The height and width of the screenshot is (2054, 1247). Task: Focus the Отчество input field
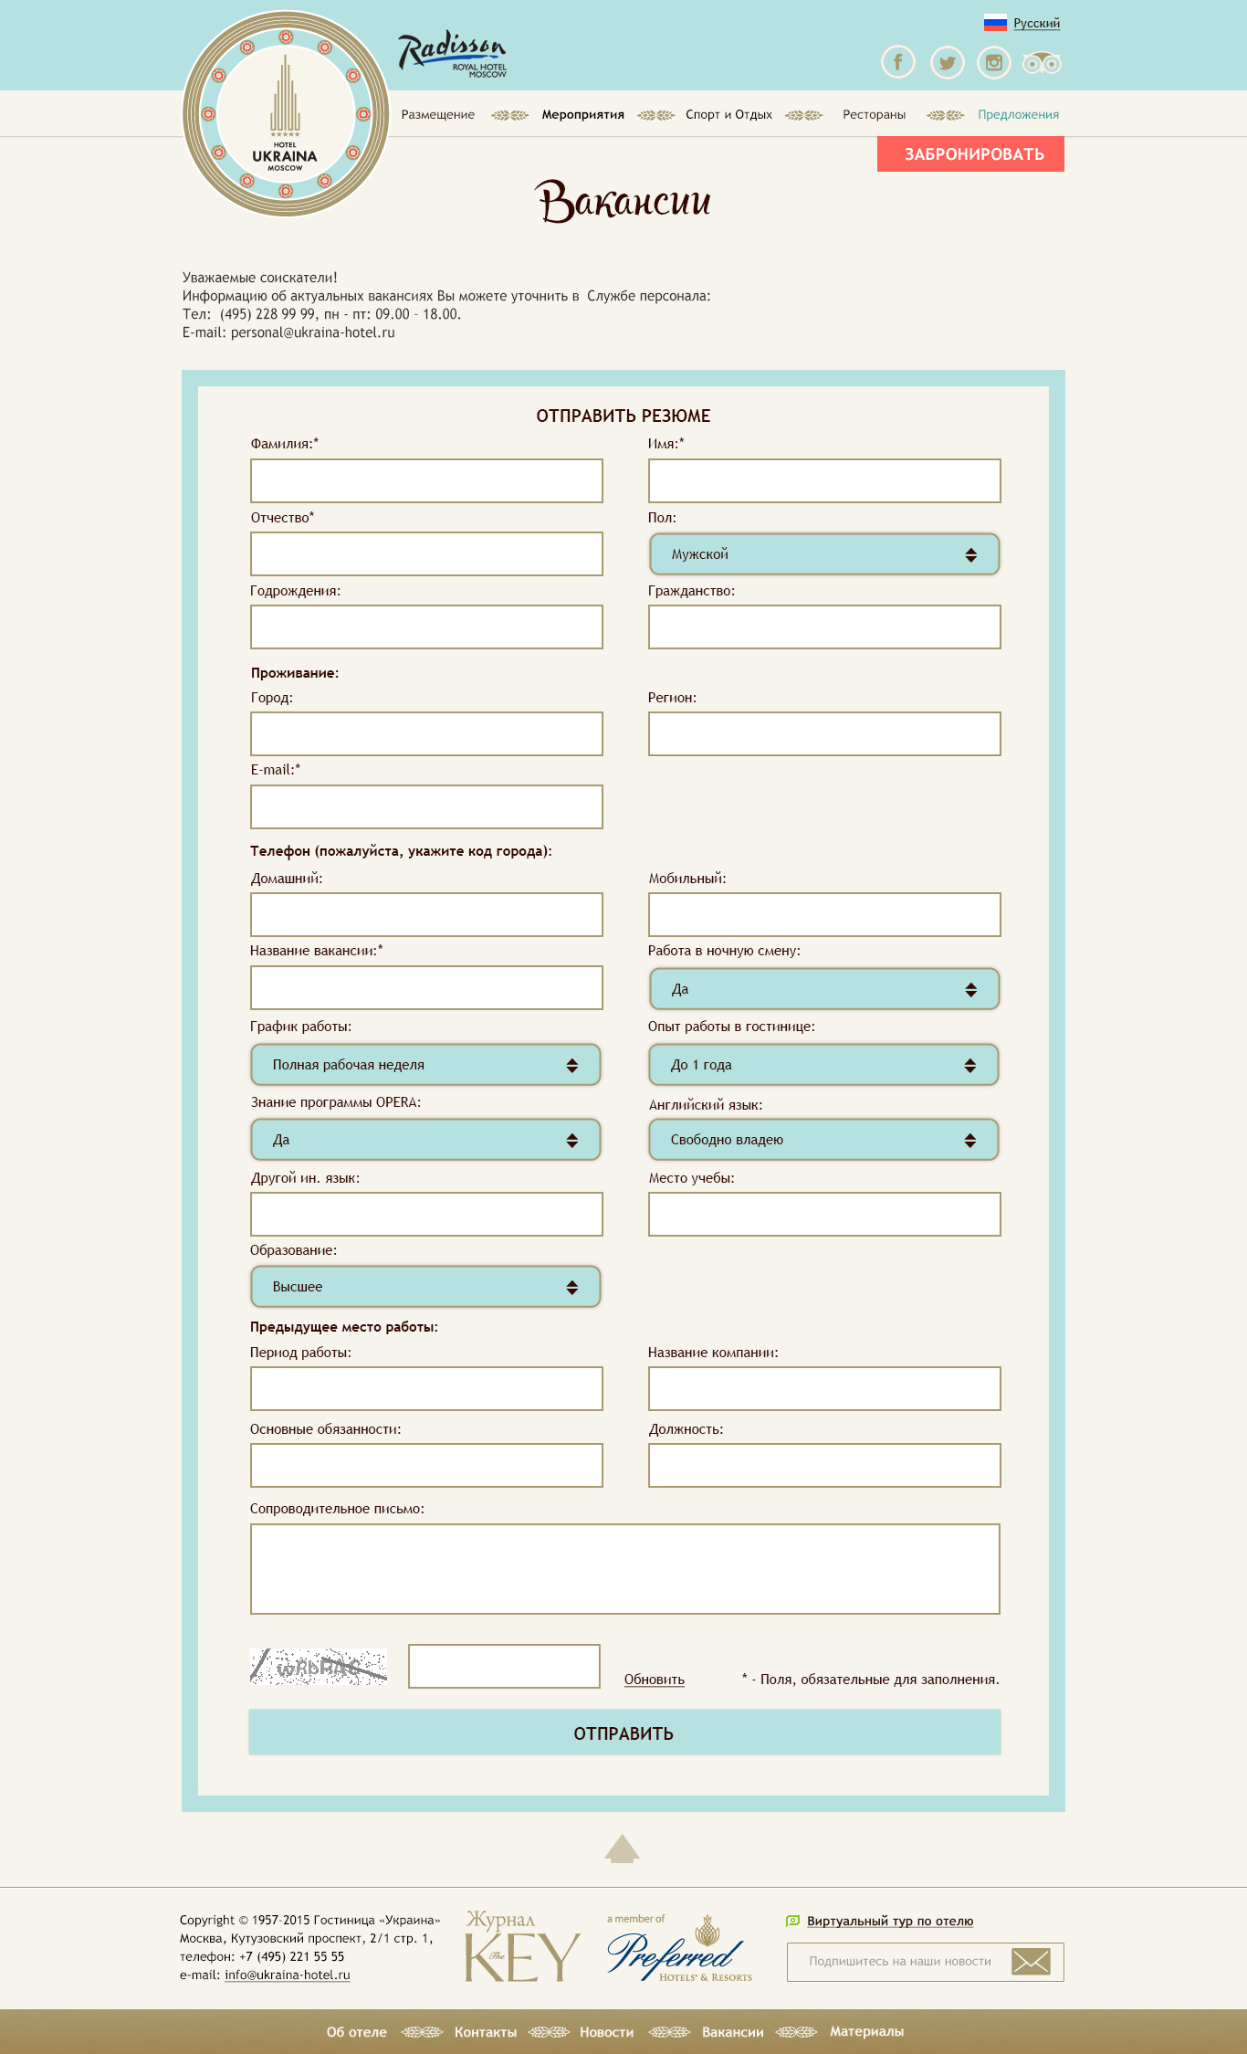tap(426, 553)
